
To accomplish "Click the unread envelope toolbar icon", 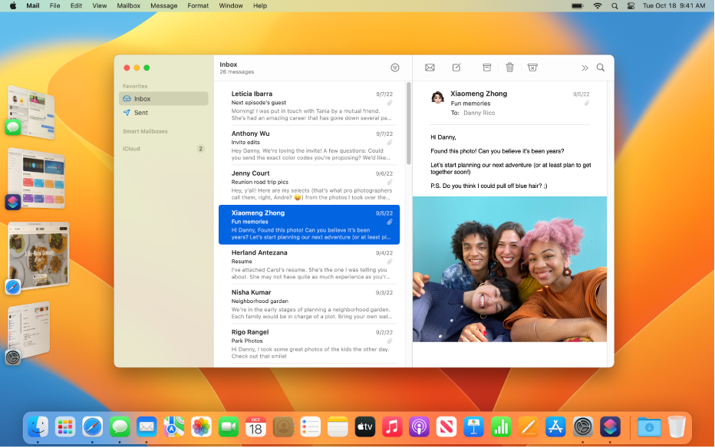I will [430, 68].
